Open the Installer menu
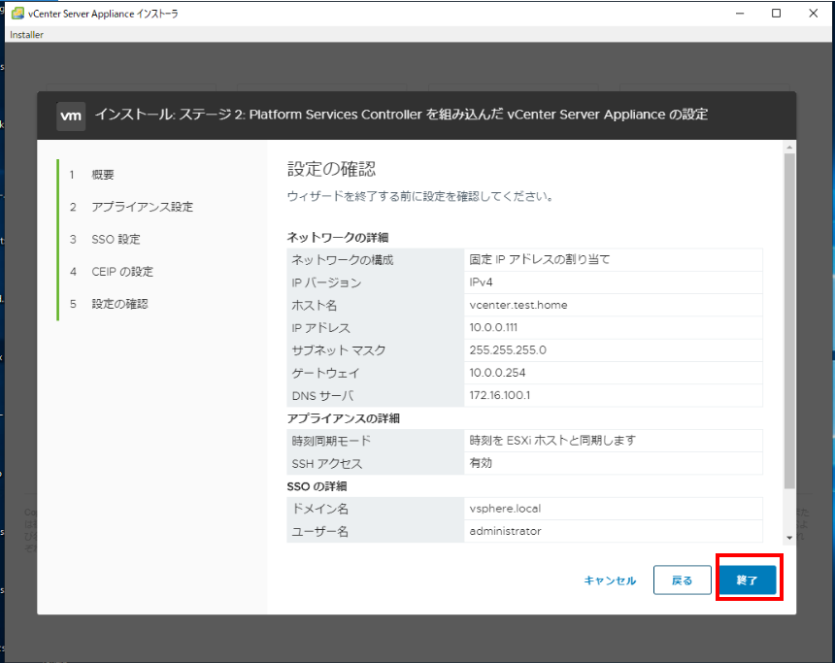 click(x=26, y=35)
